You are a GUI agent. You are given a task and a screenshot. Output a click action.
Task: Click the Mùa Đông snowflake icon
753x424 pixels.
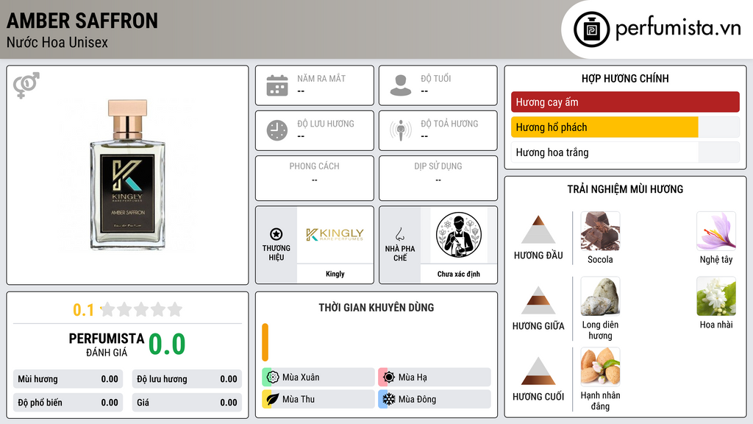pyautogui.click(x=389, y=399)
